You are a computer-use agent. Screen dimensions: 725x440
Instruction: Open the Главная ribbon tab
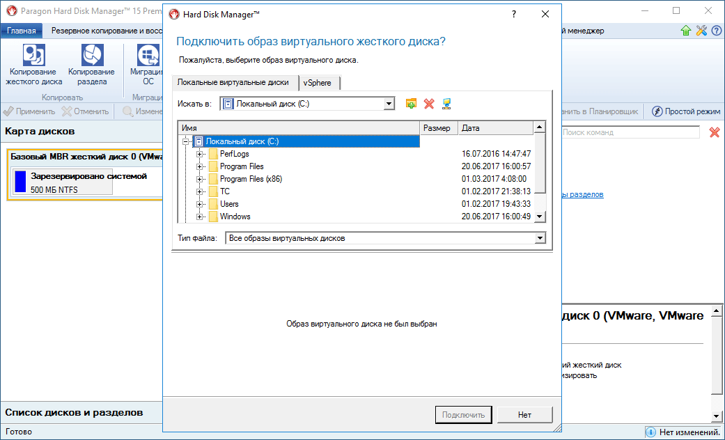coord(22,31)
